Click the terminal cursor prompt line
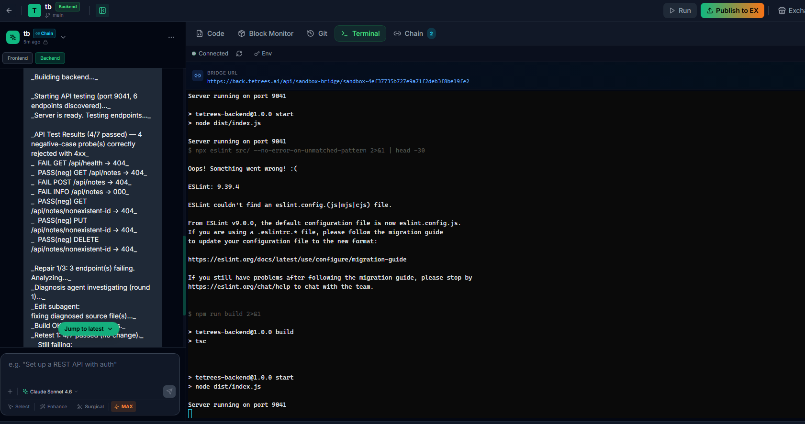The width and height of the screenshot is (805, 424). pos(190,414)
